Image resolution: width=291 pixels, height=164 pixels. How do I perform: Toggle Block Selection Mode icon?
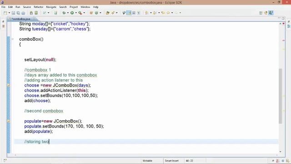(134, 13)
